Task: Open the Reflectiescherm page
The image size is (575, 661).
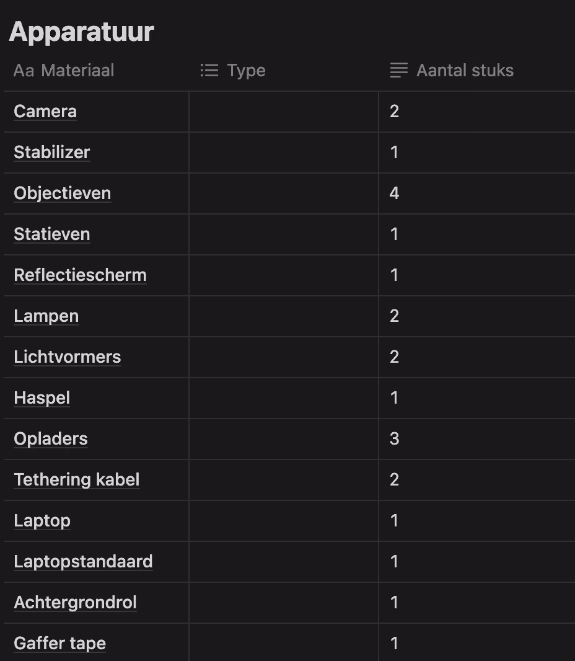Action: [80, 275]
